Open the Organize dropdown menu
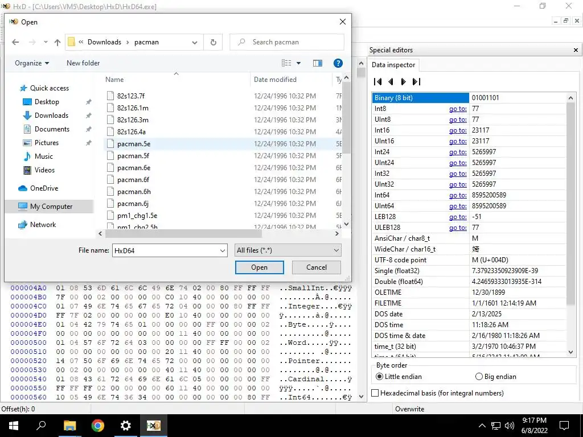The width and height of the screenshot is (583, 437). pos(32,63)
